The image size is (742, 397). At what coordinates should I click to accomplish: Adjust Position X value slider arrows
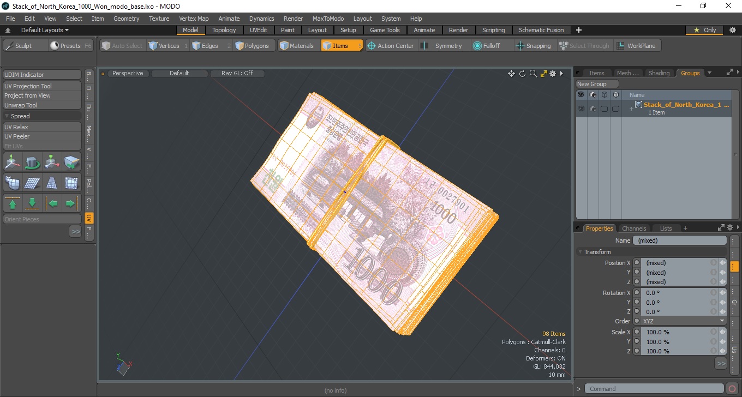click(x=723, y=263)
